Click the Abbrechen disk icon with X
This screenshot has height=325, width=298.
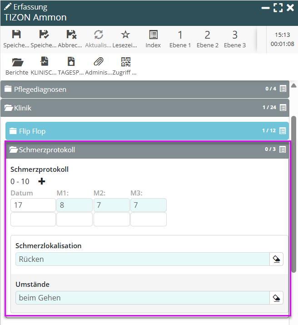pos(71,35)
